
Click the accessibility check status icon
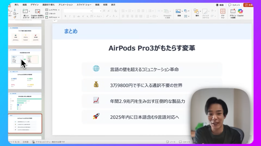click(x=33, y=142)
